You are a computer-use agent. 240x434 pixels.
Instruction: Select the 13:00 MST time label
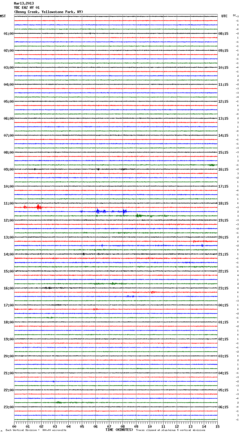tap(9, 237)
